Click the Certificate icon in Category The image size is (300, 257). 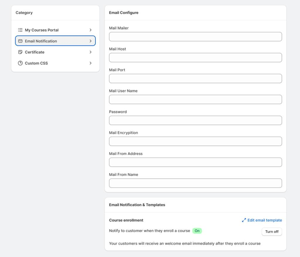click(20, 52)
